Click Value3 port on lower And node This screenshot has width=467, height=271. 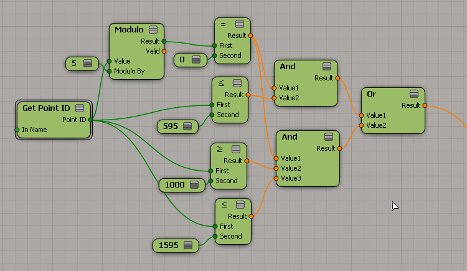[276, 178]
